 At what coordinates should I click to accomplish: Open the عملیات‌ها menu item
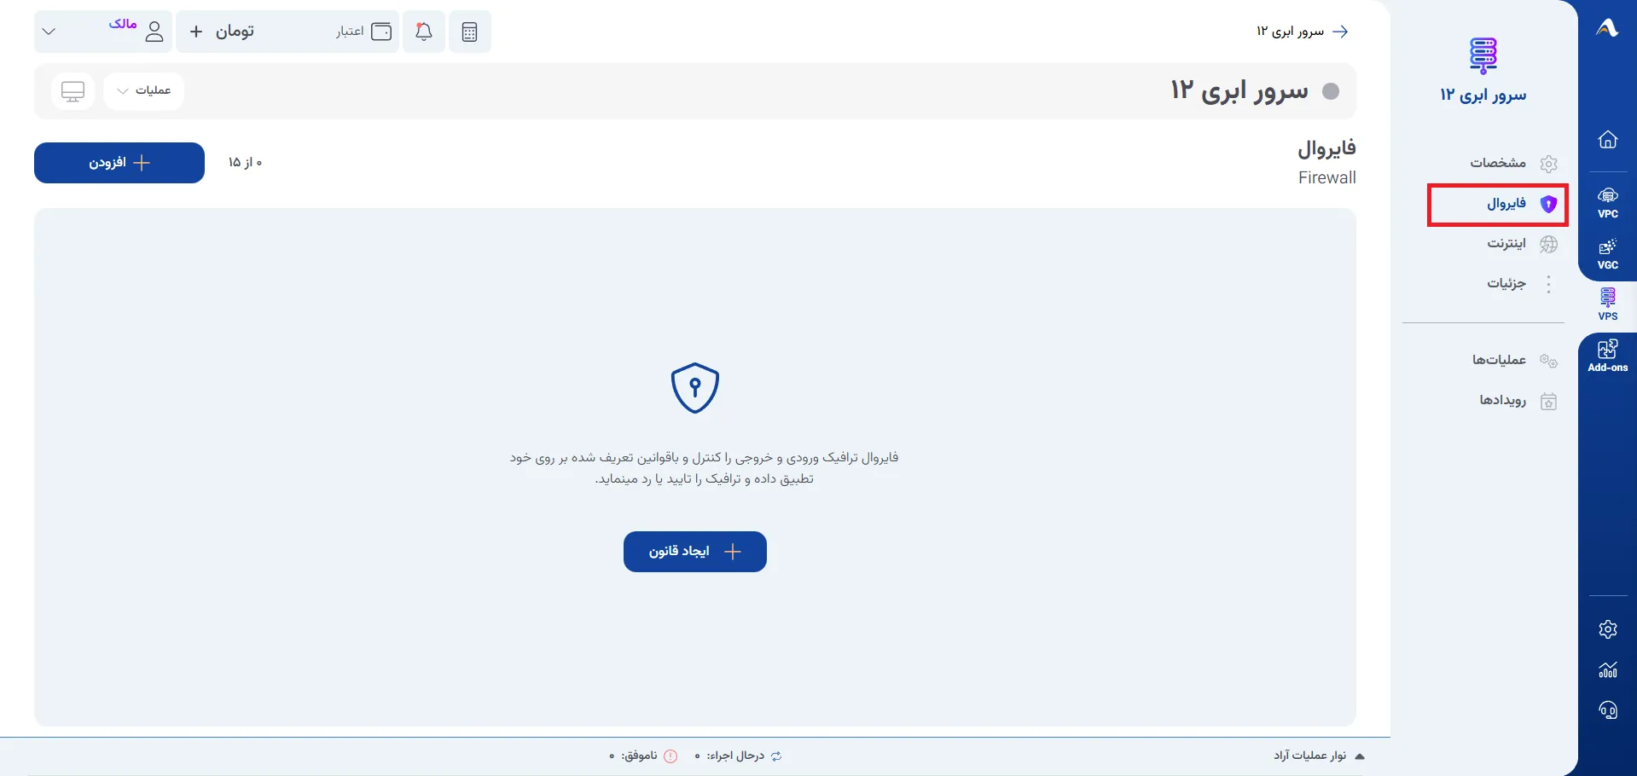point(1514,360)
